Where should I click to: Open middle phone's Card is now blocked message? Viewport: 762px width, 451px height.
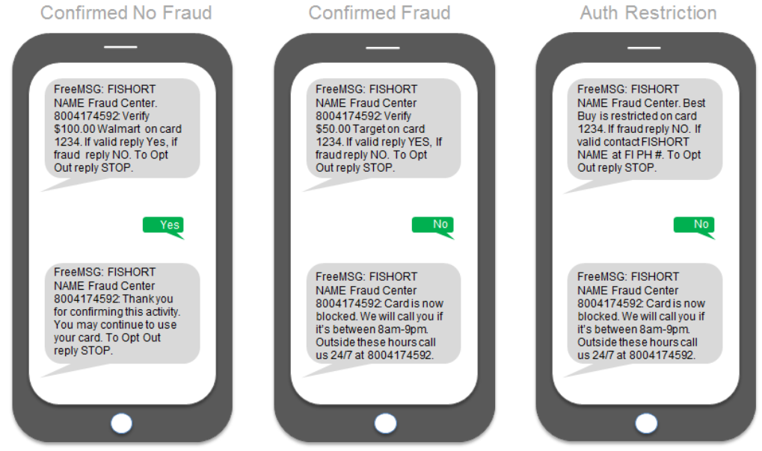[384, 313]
